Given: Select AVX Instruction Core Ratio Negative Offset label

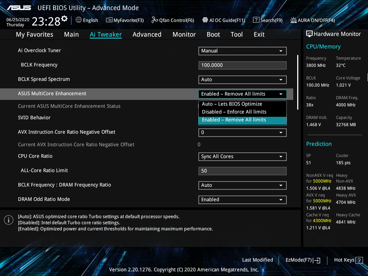Looking at the screenshot, I should pos(66,132).
